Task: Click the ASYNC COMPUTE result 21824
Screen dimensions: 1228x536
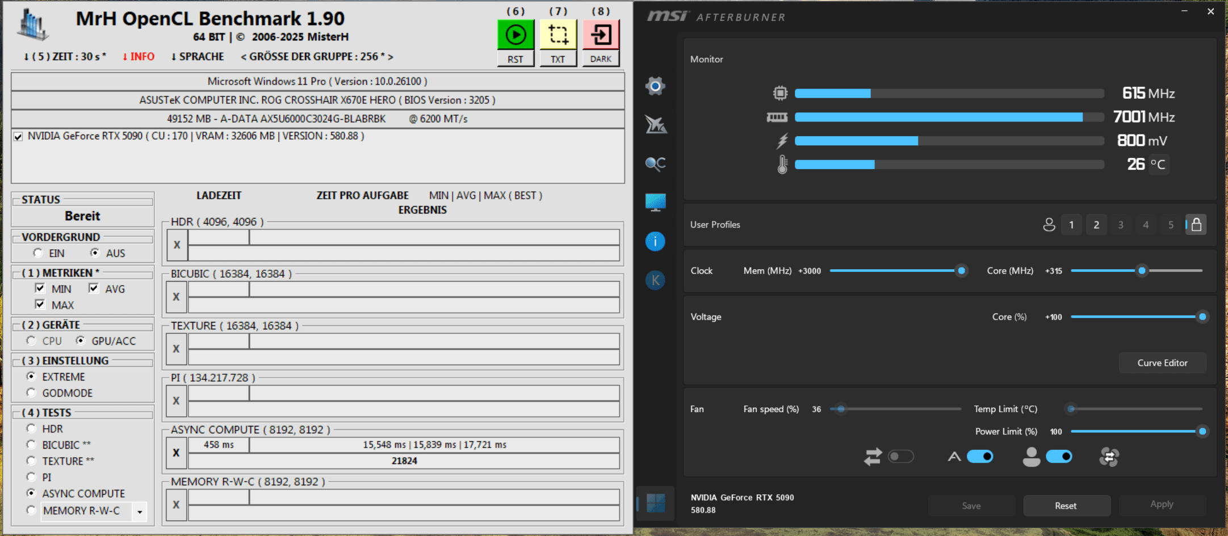Action: [x=404, y=461]
